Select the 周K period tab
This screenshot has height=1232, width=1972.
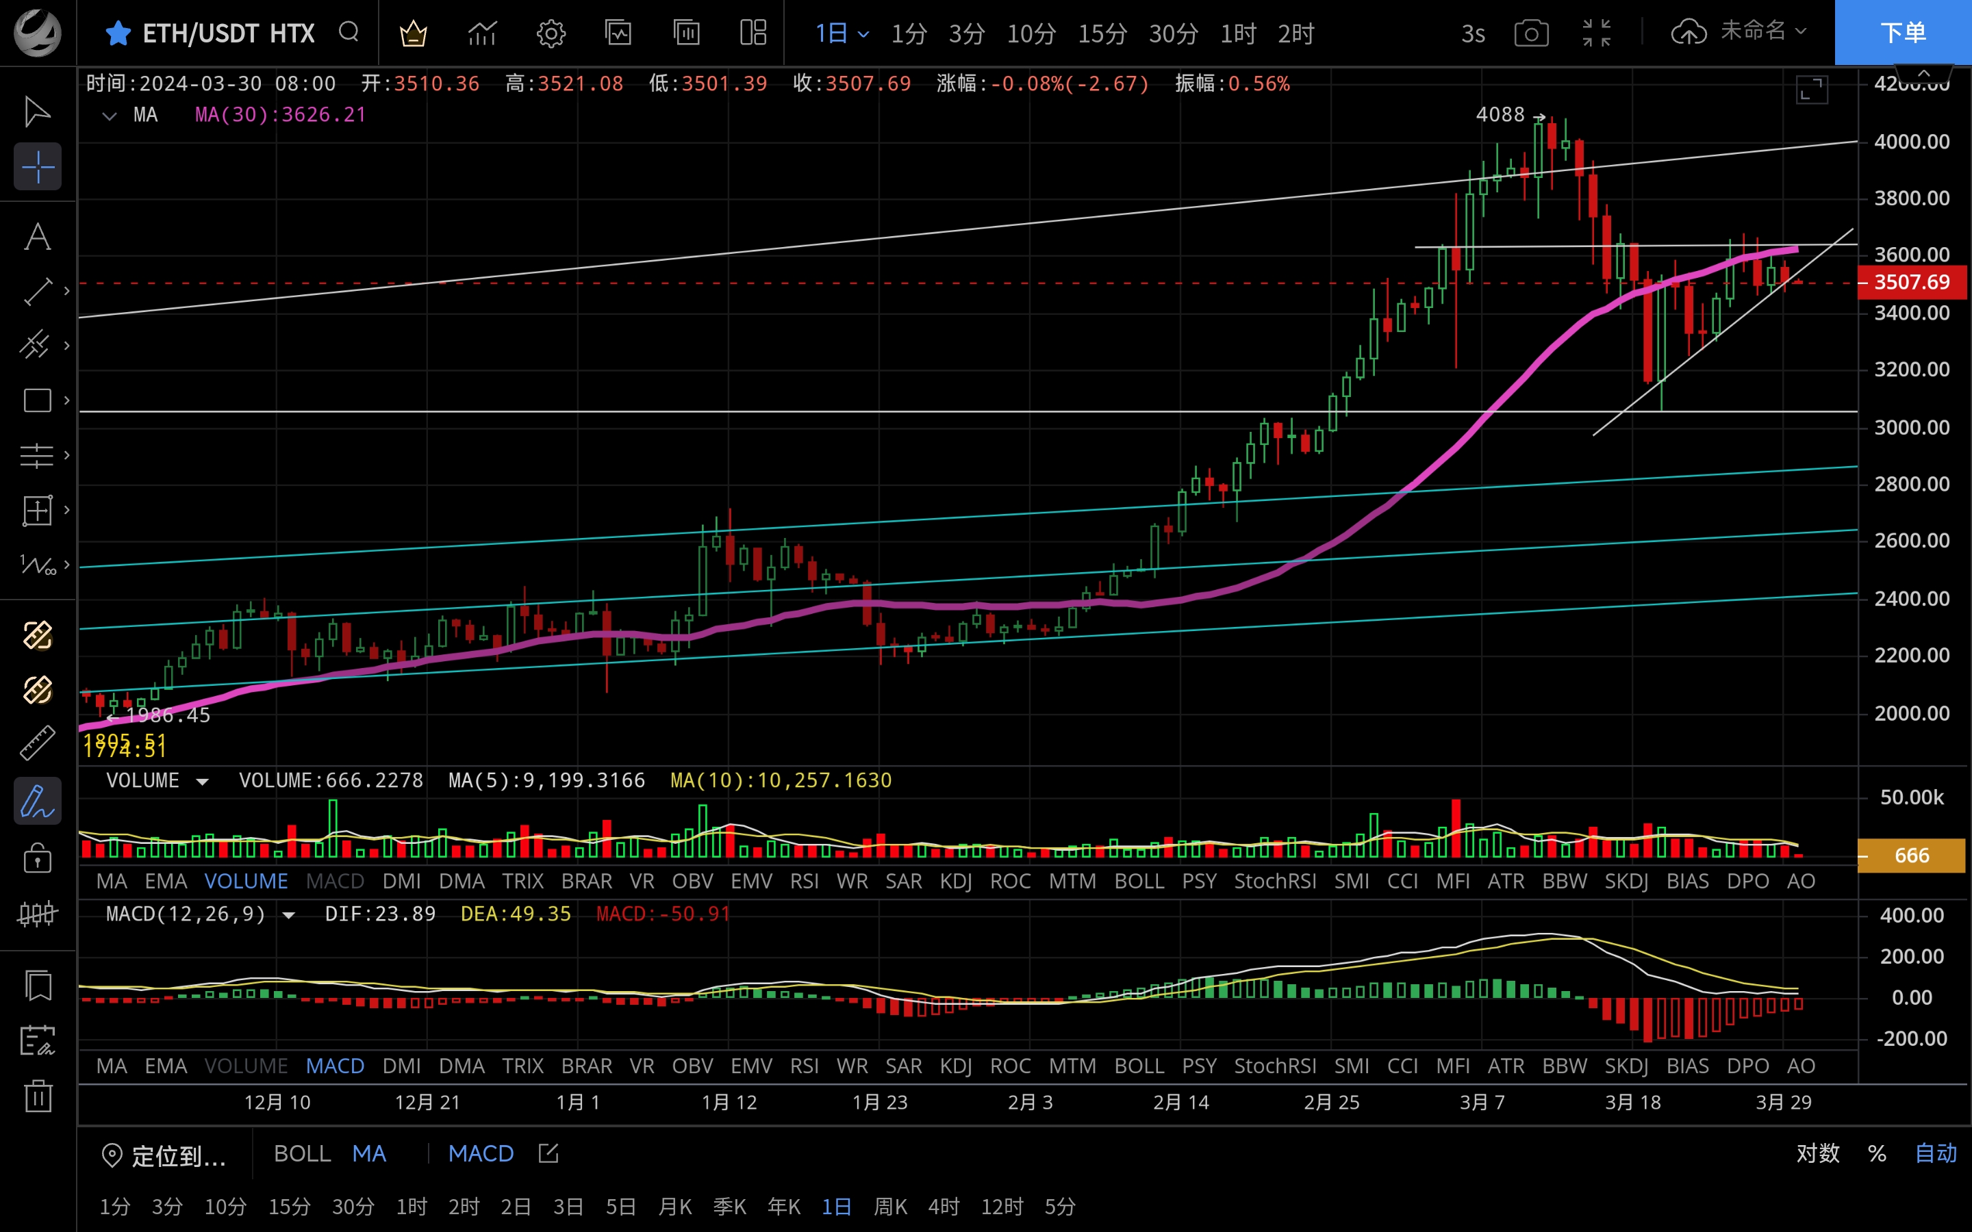tap(890, 1206)
